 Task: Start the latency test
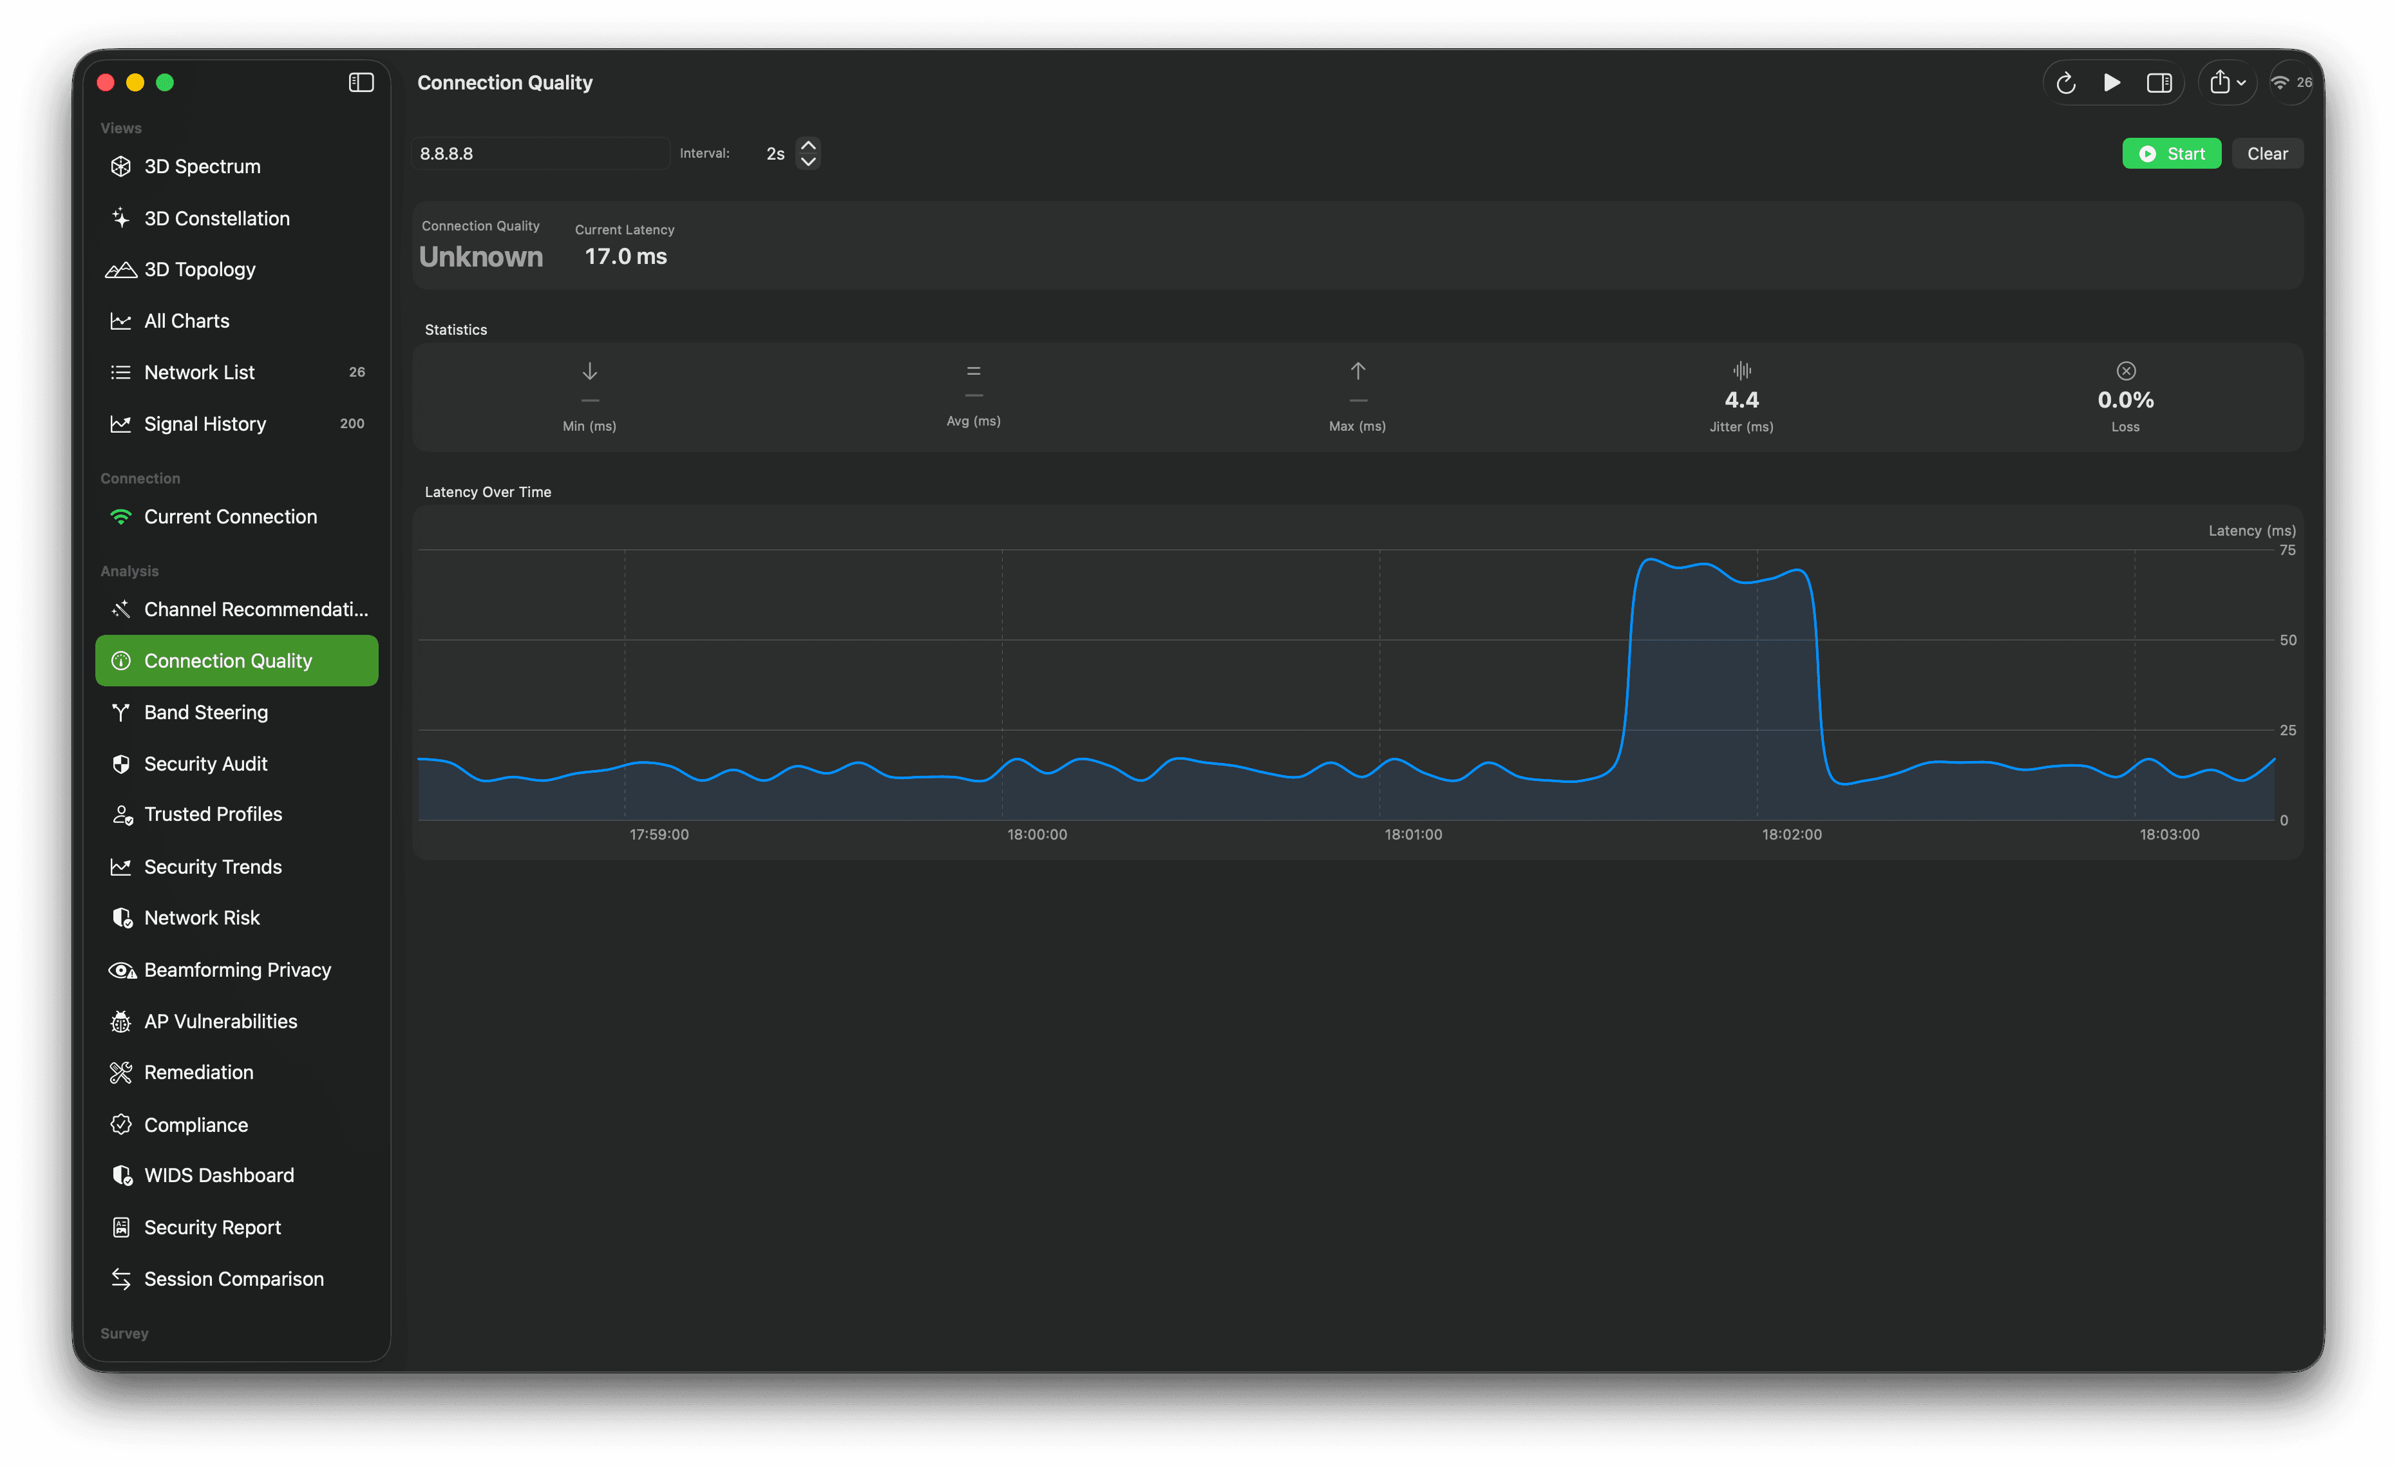pos(2172,154)
